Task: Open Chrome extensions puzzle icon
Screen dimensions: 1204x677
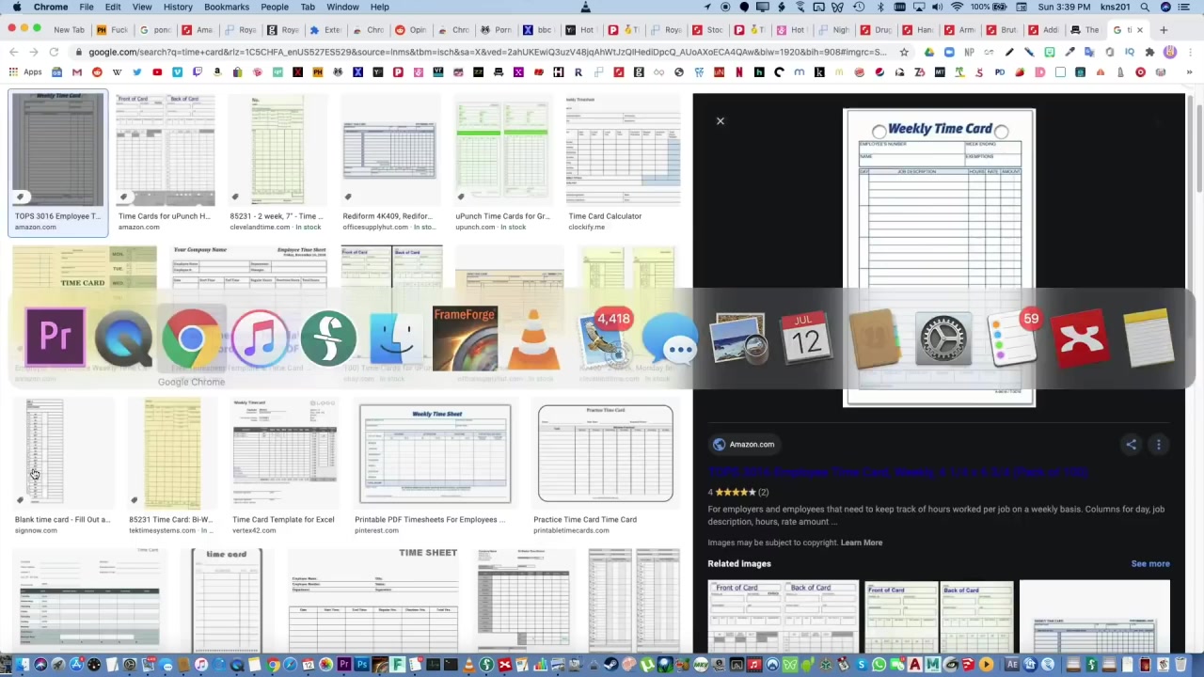Action: [1149, 52]
